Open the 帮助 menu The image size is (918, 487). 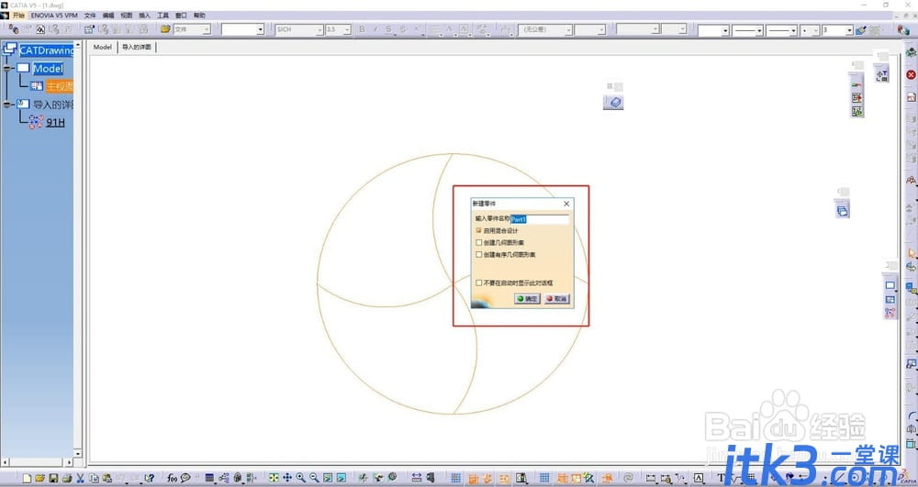point(199,16)
